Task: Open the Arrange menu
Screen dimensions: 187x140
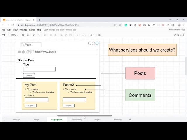Action: pos(23,30)
